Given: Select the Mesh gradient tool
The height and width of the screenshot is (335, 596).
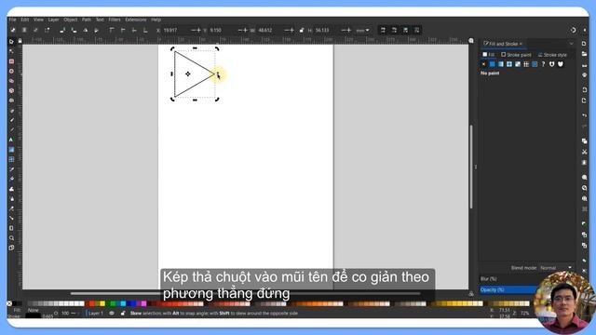Looking at the screenshot, I should pyautogui.click(x=11, y=159).
